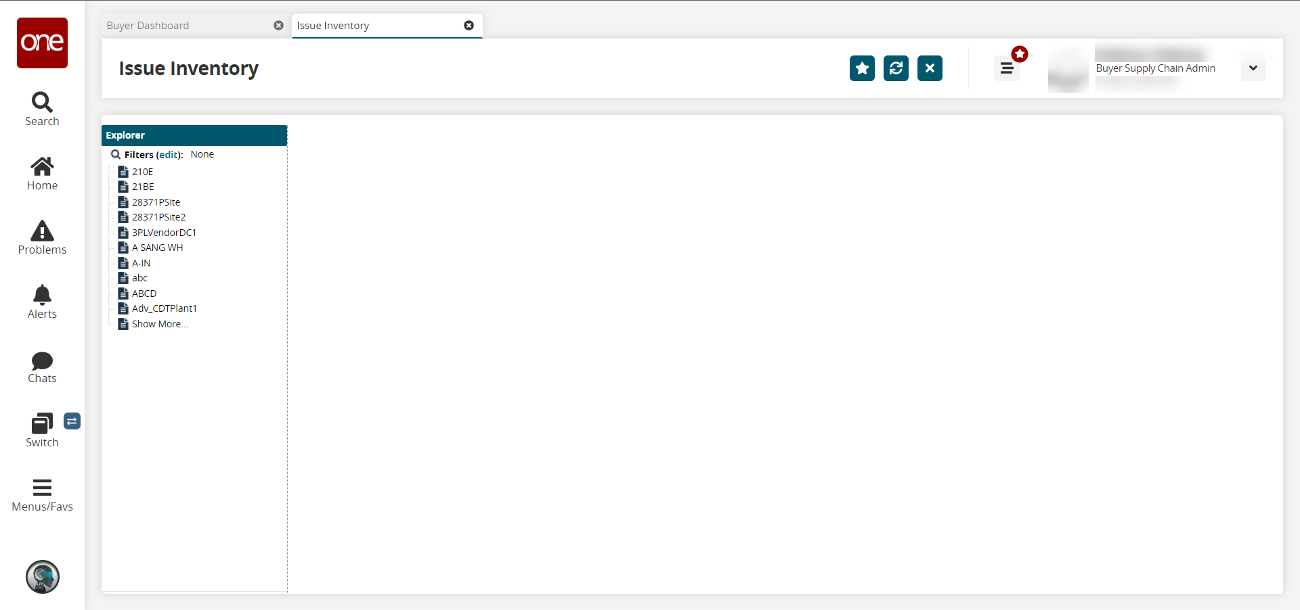Close the page with the teal X button

930,68
